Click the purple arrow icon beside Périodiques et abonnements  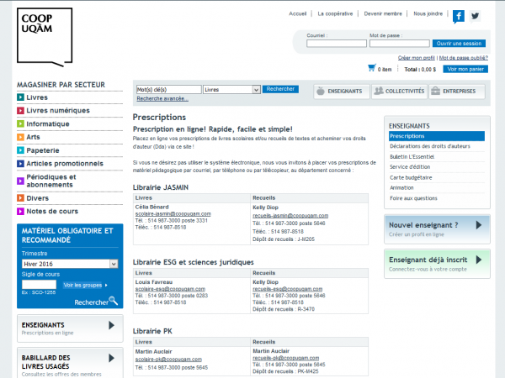click(x=20, y=181)
